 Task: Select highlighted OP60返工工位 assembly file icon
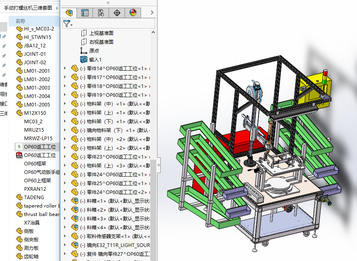19,147
